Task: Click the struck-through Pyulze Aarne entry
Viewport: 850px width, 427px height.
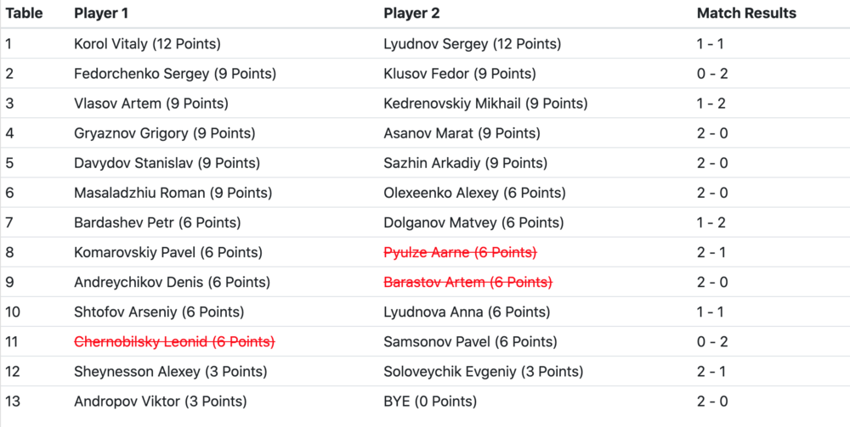Action: point(460,252)
